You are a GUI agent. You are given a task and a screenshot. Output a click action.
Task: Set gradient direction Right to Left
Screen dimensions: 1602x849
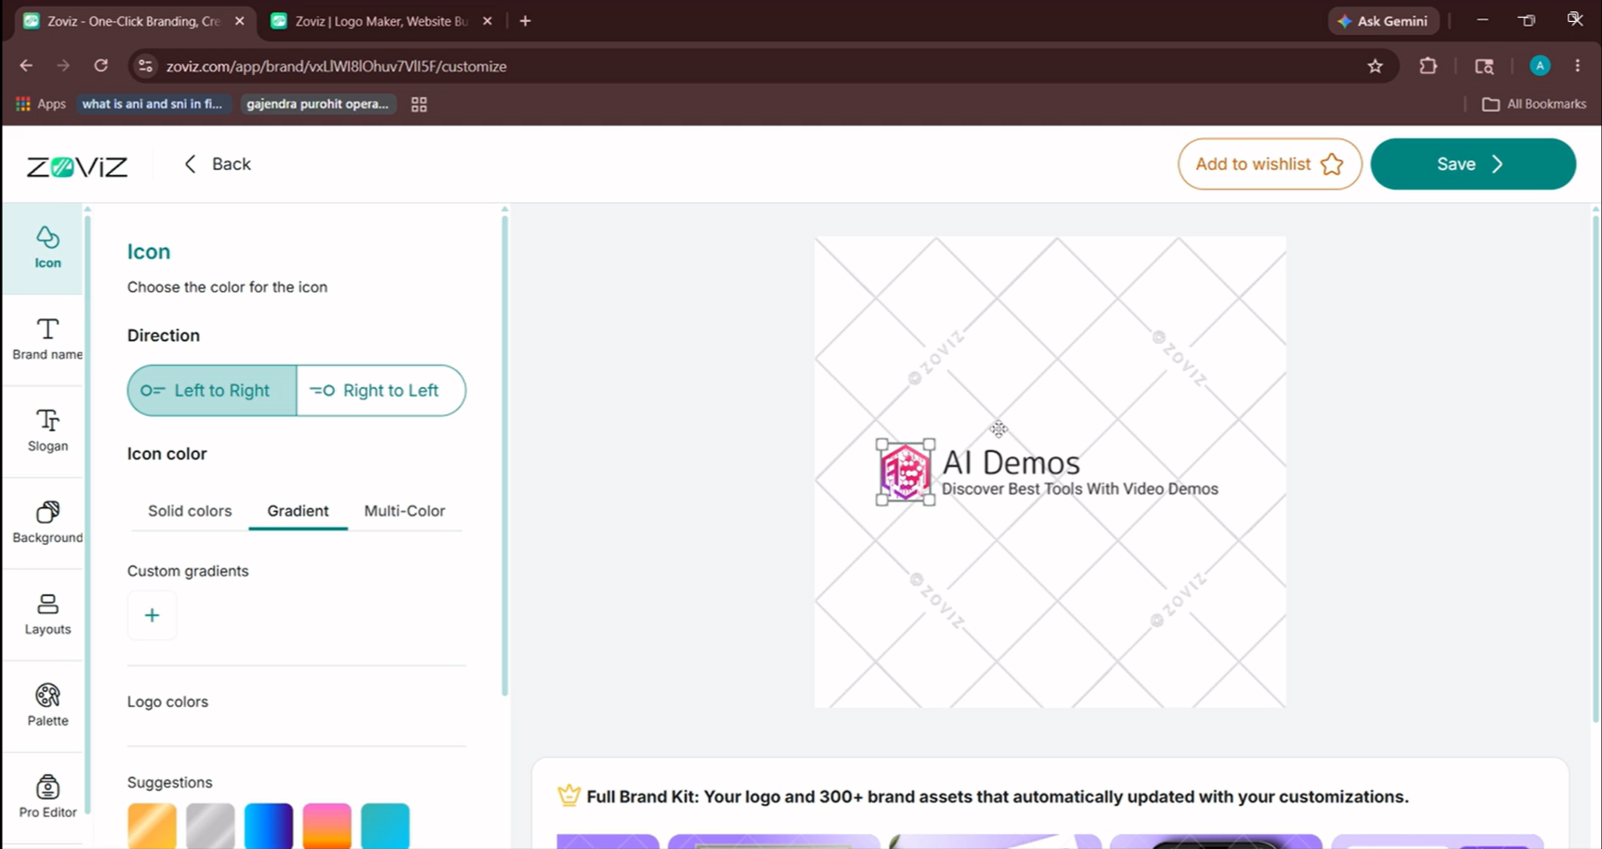point(381,391)
